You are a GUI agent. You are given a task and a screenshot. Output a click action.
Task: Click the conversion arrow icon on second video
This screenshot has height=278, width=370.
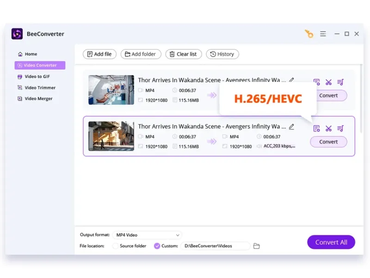coord(212,141)
